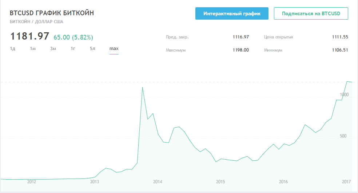
Task: Click the maximum value 1198.00
Action: click(240, 50)
